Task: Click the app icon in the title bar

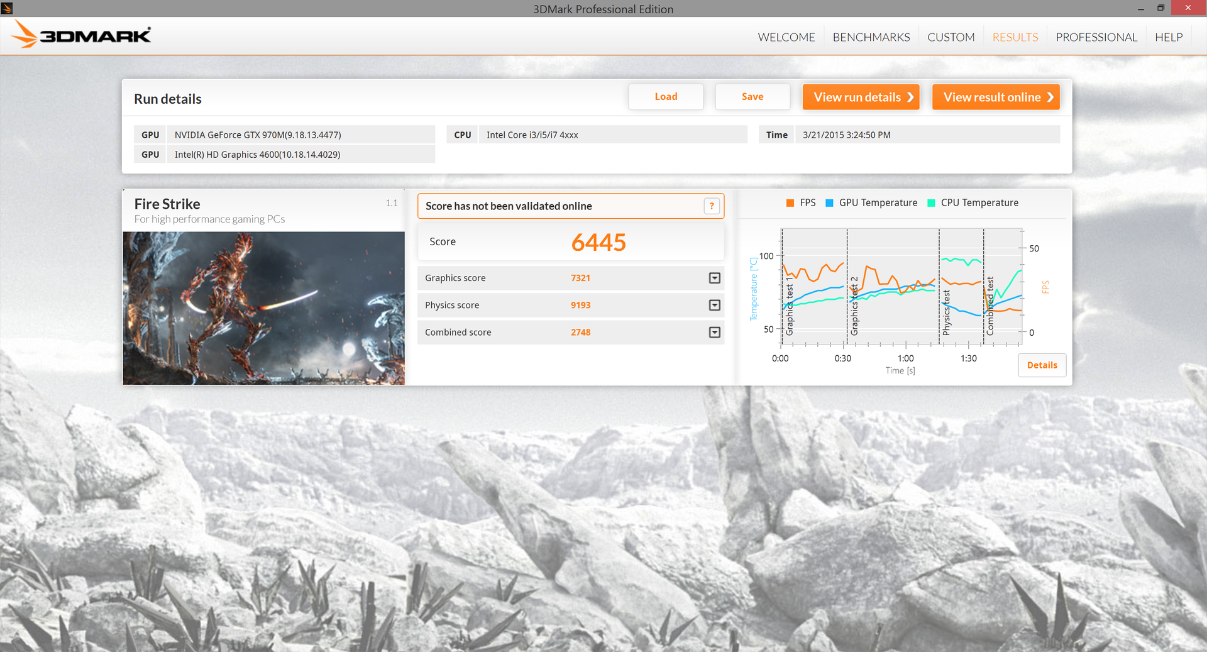Action: 7,8
